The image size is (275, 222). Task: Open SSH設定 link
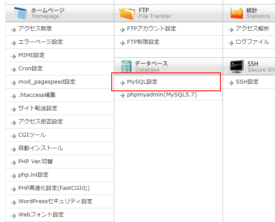[x=247, y=82]
